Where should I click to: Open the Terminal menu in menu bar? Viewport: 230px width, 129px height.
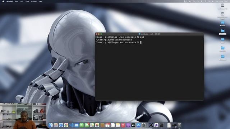click(x=9, y=1)
